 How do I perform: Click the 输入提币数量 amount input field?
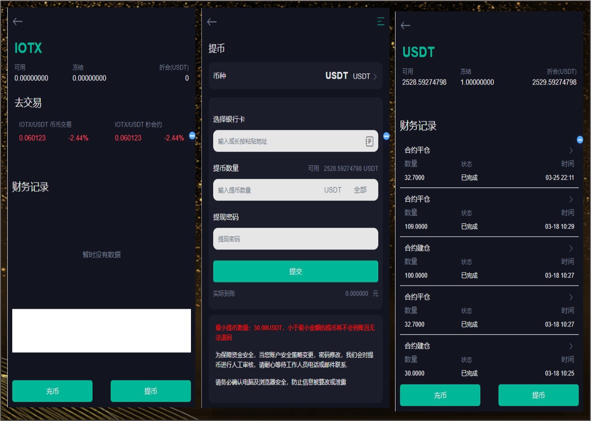pyautogui.click(x=268, y=190)
